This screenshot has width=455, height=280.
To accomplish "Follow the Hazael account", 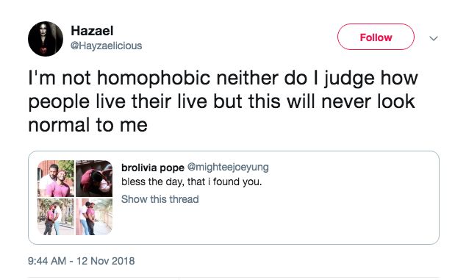I will point(376,37).
